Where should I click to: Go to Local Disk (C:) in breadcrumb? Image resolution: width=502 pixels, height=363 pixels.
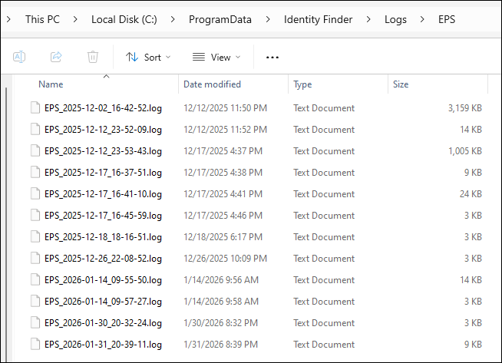[124, 19]
